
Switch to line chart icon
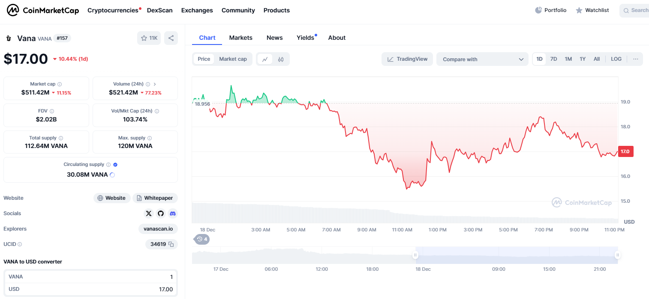coord(265,59)
